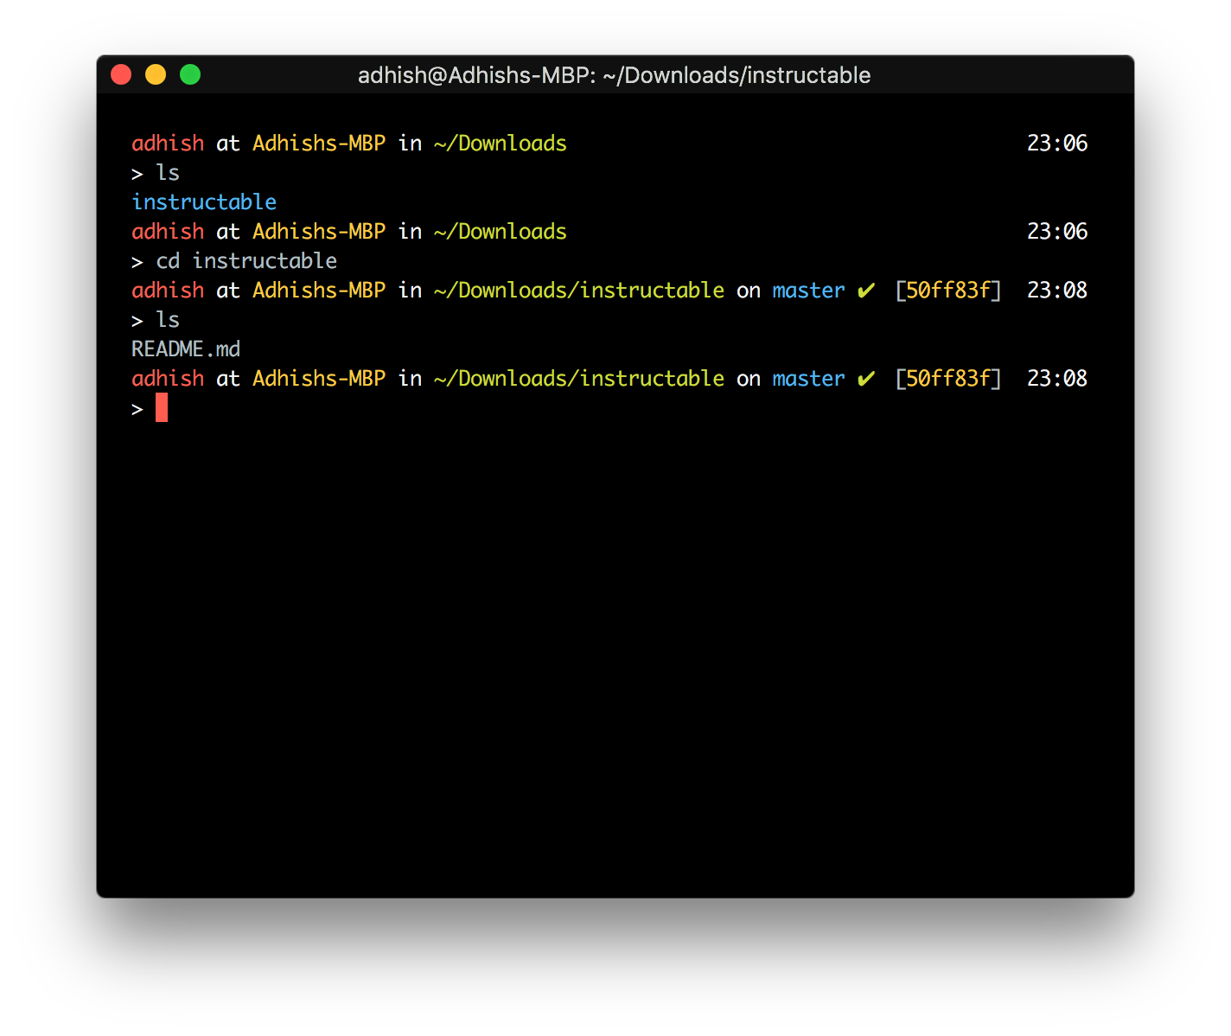The width and height of the screenshot is (1231, 1036).
Task: Click the prompt arrow on the last line
Action: point(137,407)
